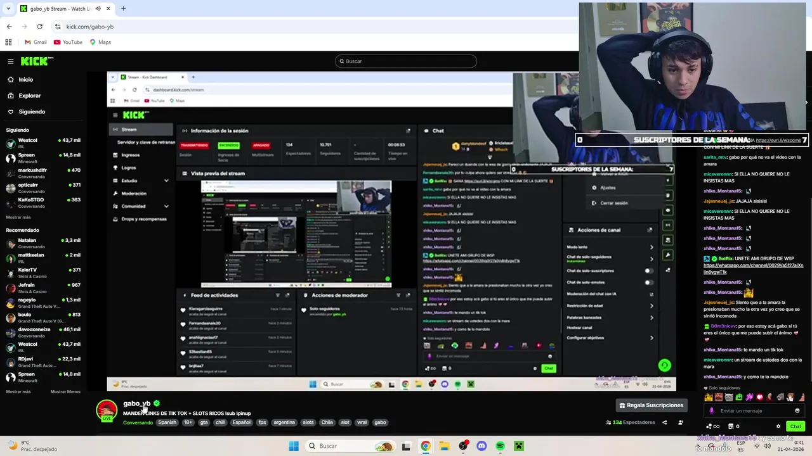
Task: Select the Spanish tag
Action: pos(167,422)
